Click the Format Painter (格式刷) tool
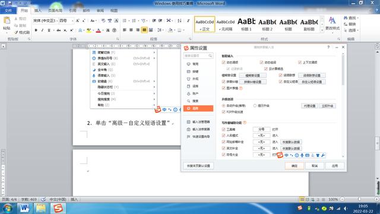 point(22,32)
